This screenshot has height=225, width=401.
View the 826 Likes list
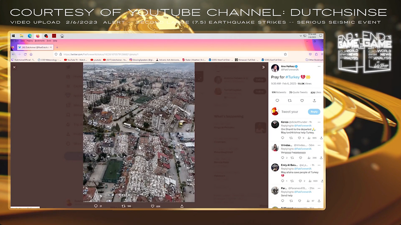[x=316, y=92]
